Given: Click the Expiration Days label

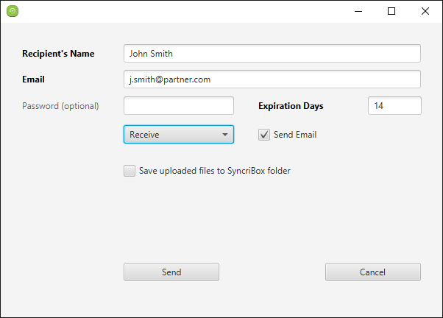Looking at the screenshot, I should pos(291,106).
